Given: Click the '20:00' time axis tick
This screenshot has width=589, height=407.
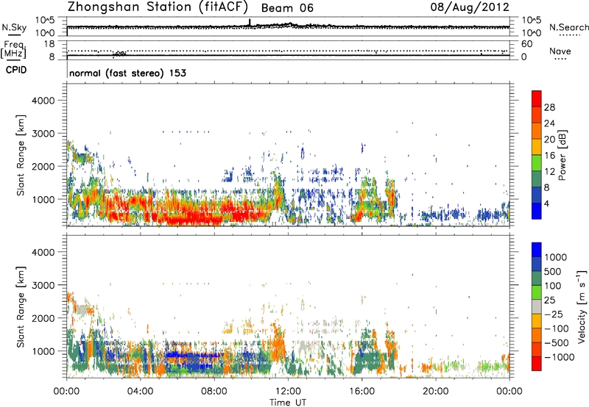Looking at the screenshot, I should point(436,392).
